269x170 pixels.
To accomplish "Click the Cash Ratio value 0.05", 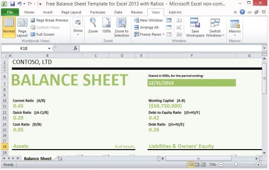I will 18,130.
